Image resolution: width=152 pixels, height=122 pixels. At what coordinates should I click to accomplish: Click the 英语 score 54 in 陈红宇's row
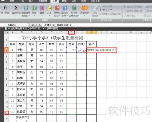pyautogui.click(x=61, y=89)
